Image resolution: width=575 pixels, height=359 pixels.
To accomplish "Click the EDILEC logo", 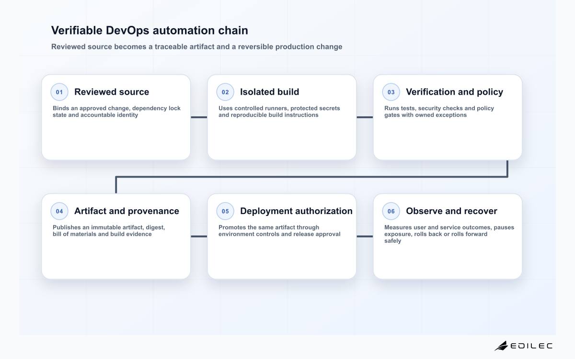I will tap(523, 346).
